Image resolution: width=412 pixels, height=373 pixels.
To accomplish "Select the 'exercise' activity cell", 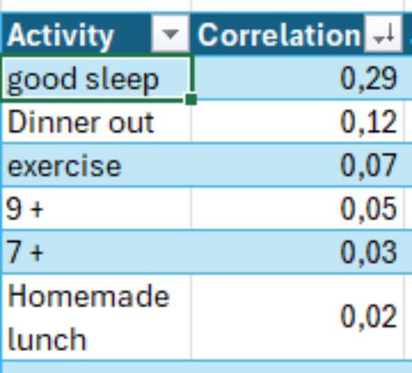I will (x=96, y=166).
